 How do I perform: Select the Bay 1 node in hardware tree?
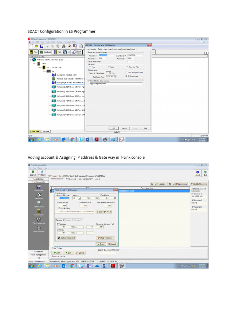(x=53, y=71)
